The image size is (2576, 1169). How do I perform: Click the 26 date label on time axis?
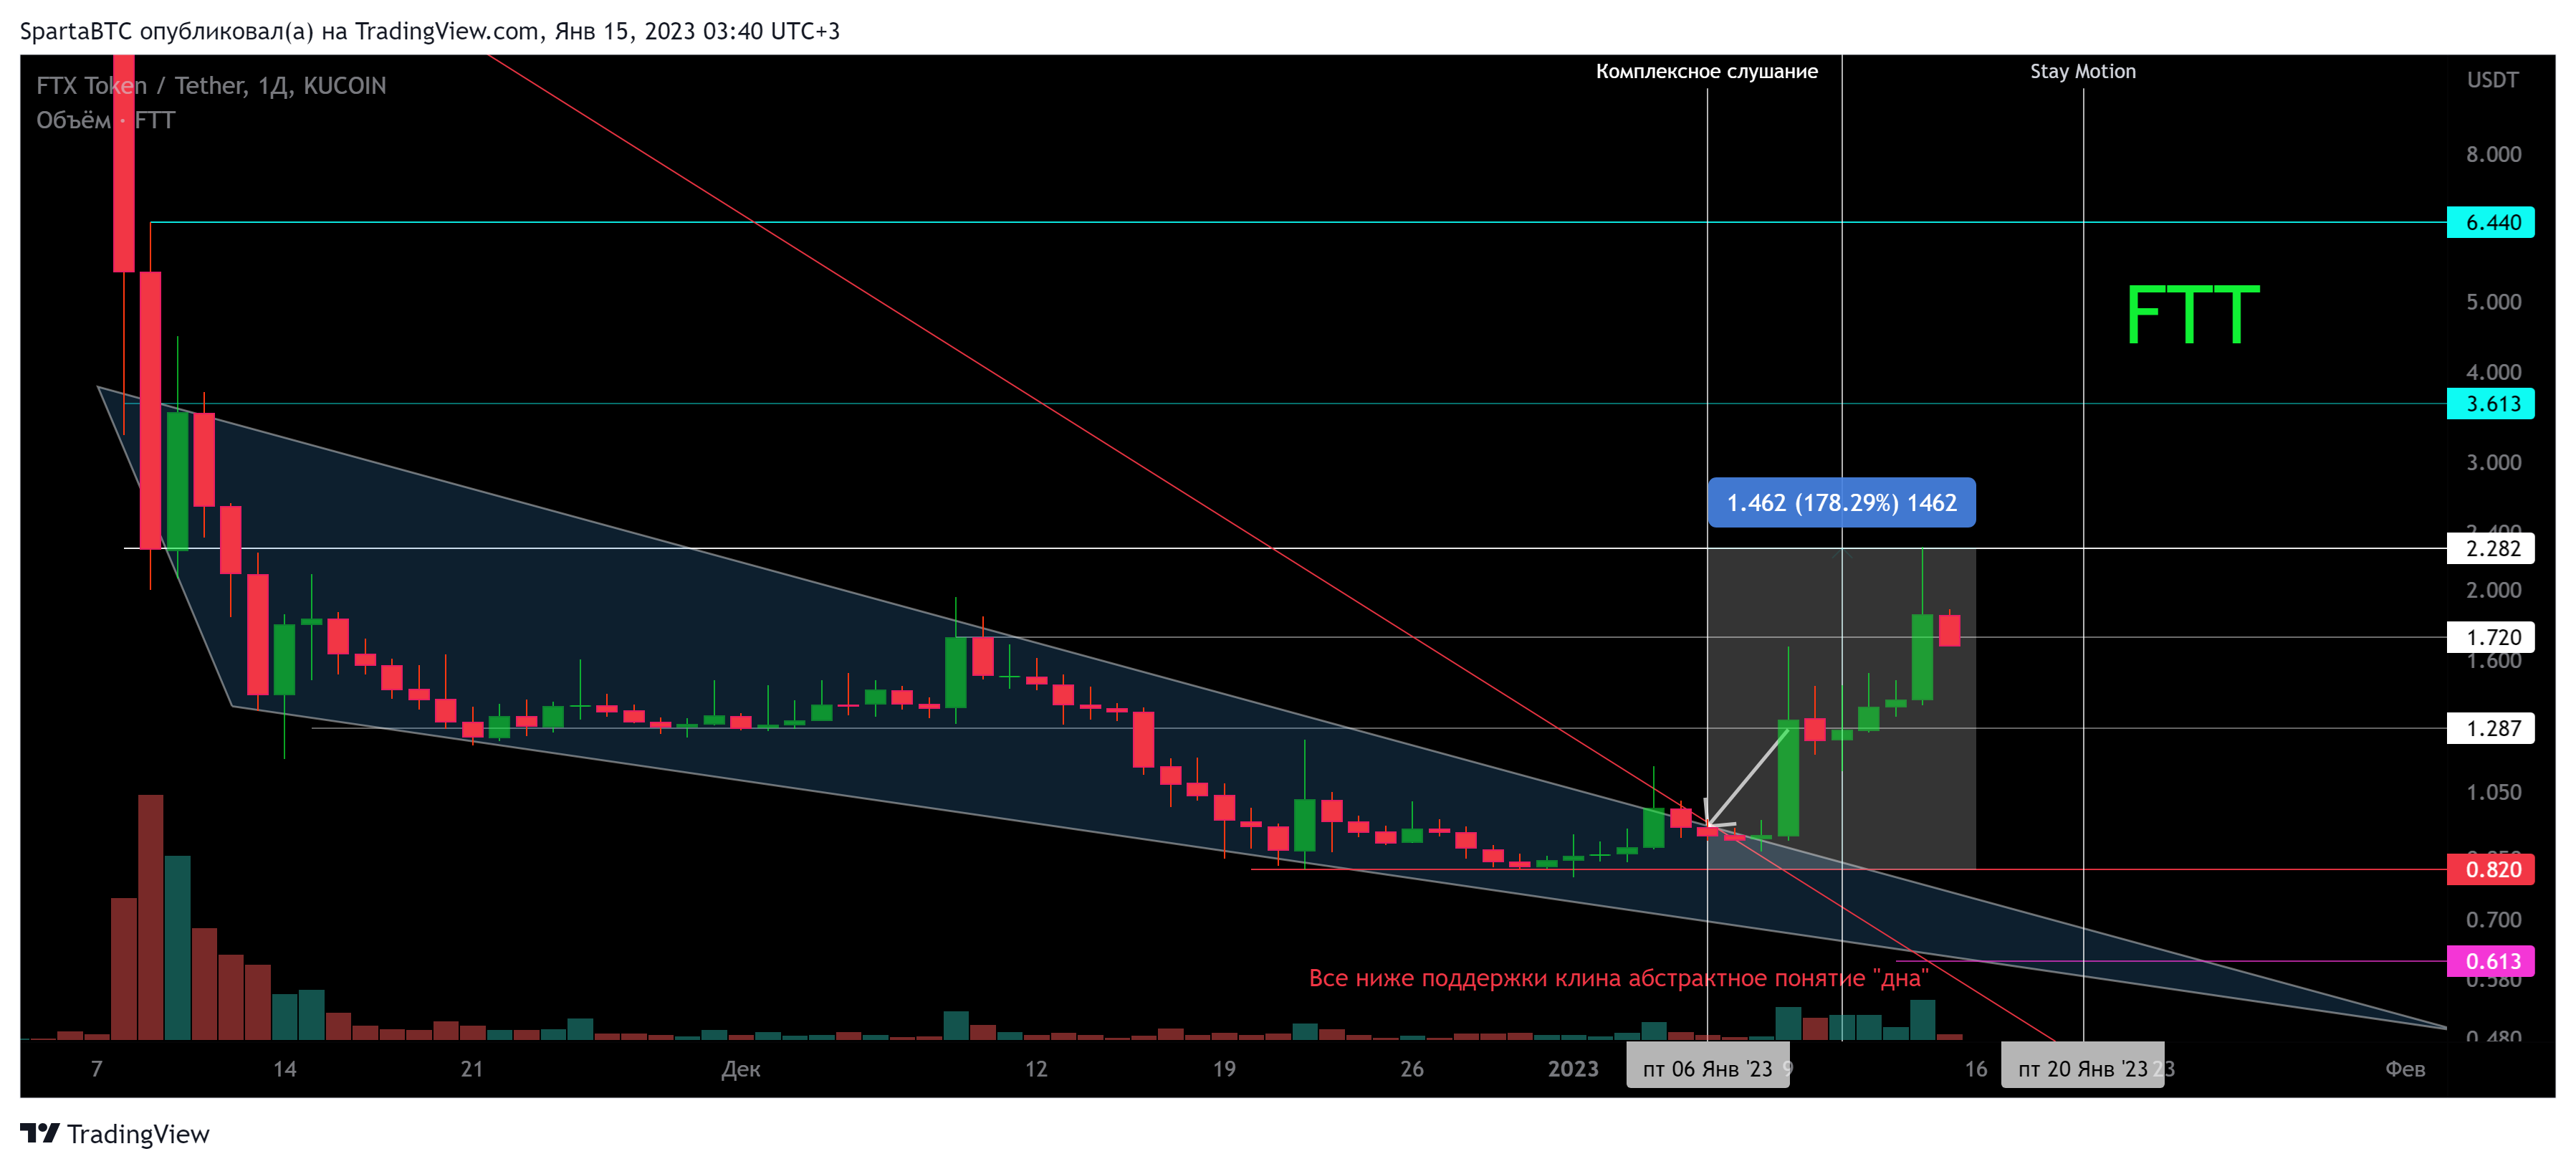click(x=1412, y=1069)
